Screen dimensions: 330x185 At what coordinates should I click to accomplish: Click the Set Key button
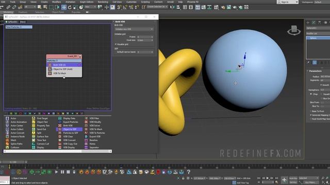point(293,182)
